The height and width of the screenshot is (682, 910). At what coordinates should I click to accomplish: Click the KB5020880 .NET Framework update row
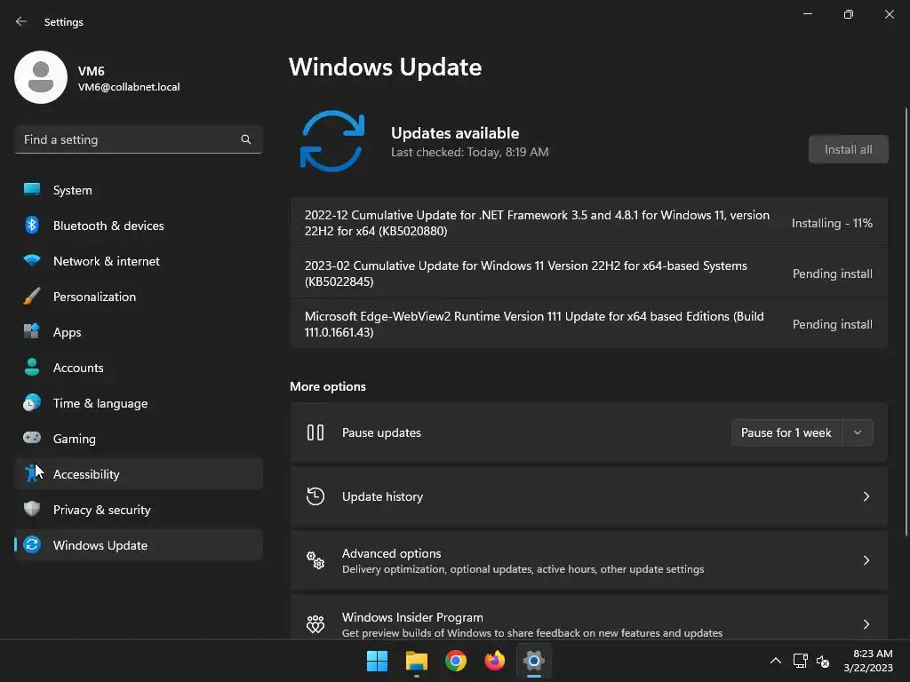coord(589,223)
